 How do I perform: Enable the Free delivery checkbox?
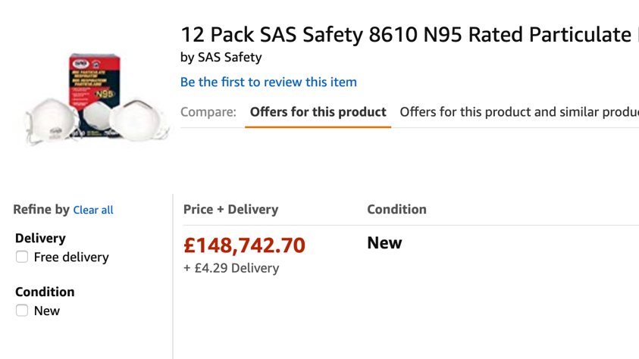click(22, 257)
